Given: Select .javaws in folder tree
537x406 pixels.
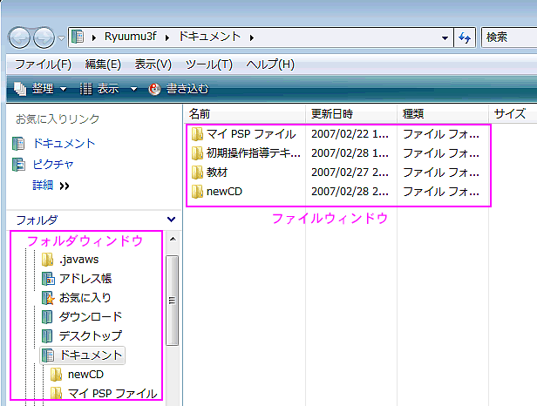Looking at the screenshot, I should point(78,260).
